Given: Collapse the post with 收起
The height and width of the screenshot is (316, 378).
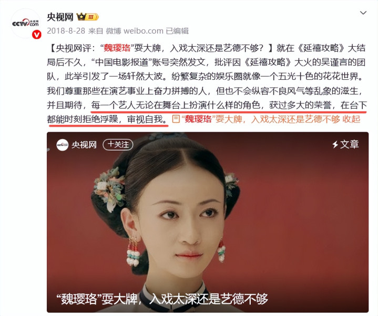Looking at the screenshot, I should tap(351, 119).
